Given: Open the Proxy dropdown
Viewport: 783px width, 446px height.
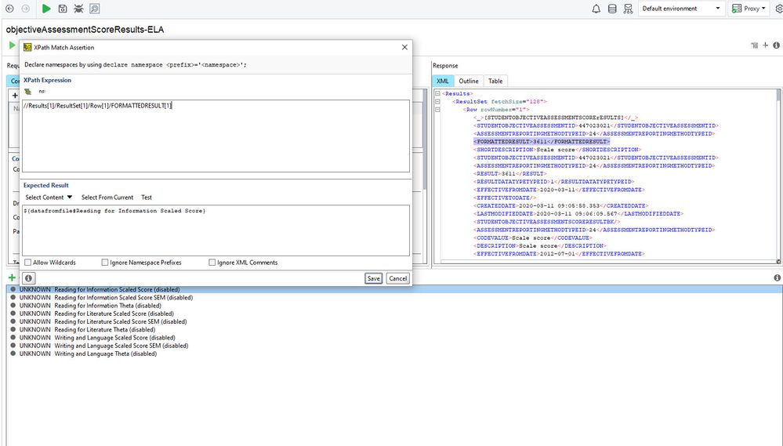Looking at the screenshot, I should pos(748,9).
